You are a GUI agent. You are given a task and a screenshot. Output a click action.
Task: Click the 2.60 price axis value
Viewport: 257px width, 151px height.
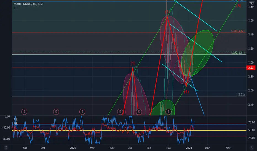(251, 90)
